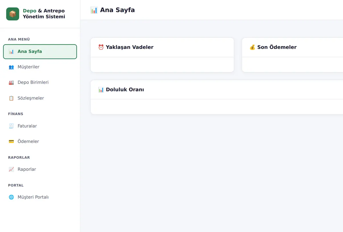Click the bar chart icon beside Ana Sayfa menu
343x232 pixels.
pos(11,51)
